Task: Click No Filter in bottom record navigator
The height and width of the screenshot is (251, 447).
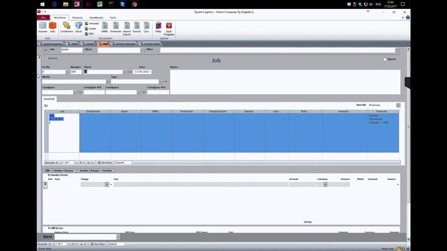Action: [x=98, y=244]
